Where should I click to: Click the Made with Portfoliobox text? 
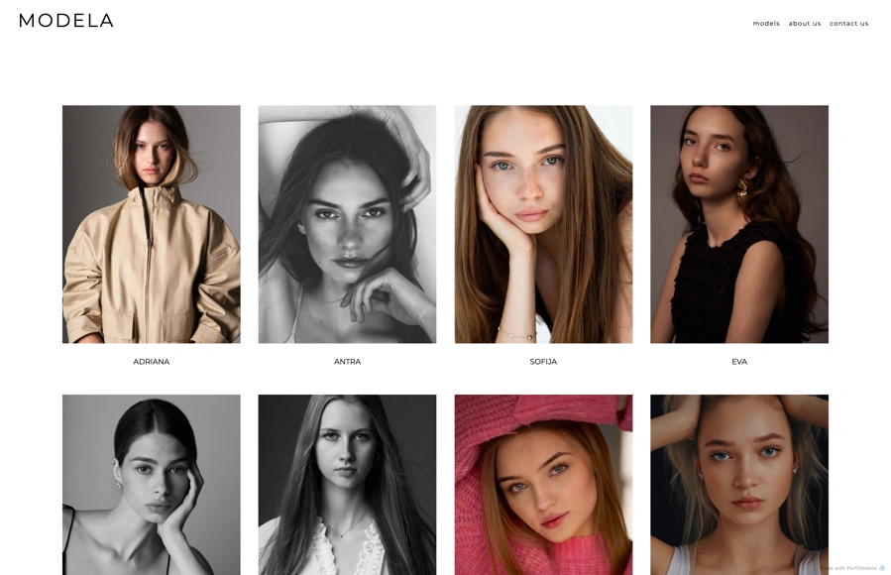[848, 568]
